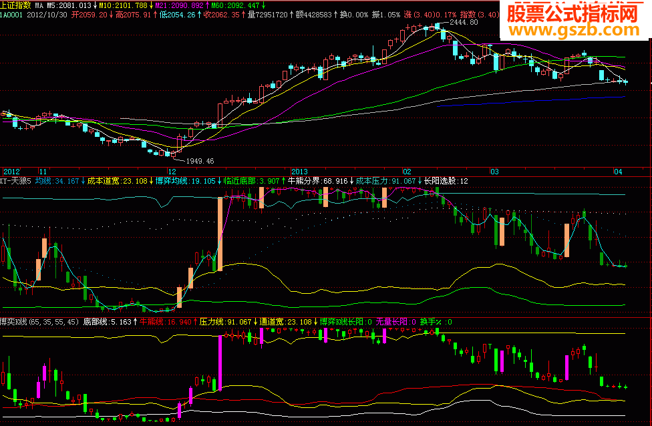
Task: Select the 换手%:0 value
Action: [x=436, y=322]
